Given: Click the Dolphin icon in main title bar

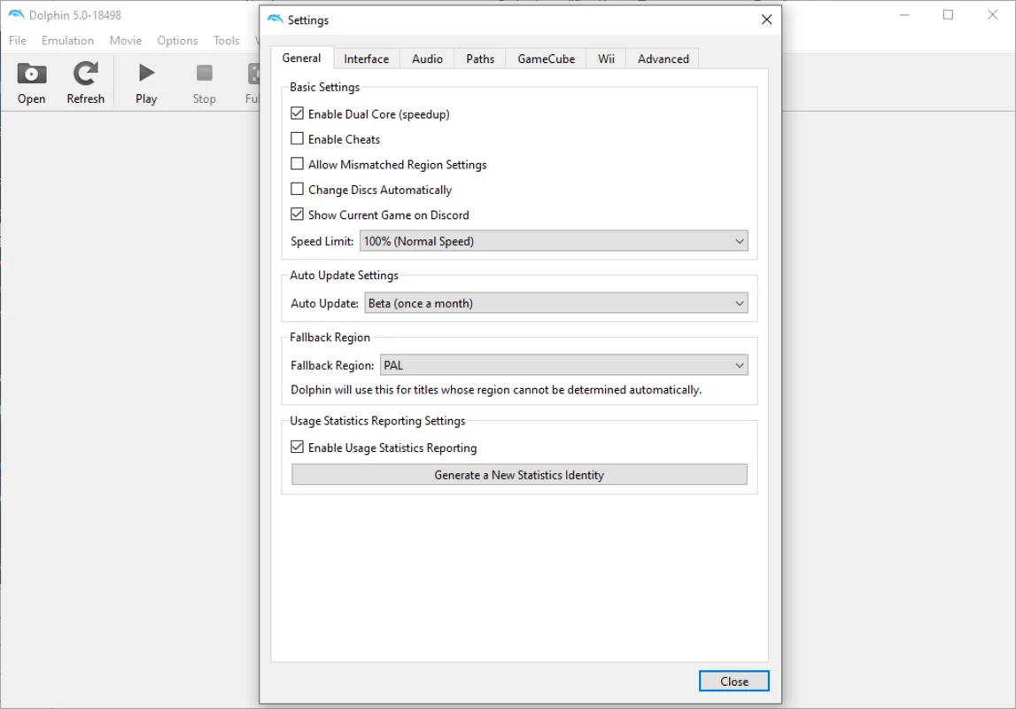Looking at the screenshot, I should click(x=16, y=15).
